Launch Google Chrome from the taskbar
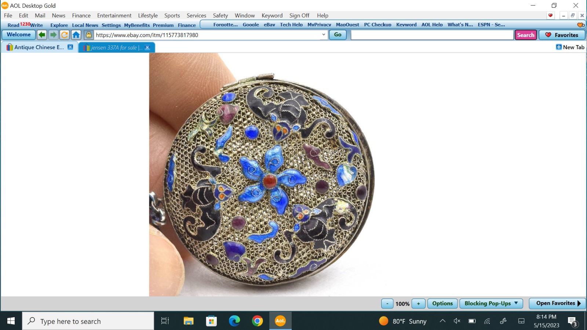This screenshot has height=330, width=587. pos(258,321)
